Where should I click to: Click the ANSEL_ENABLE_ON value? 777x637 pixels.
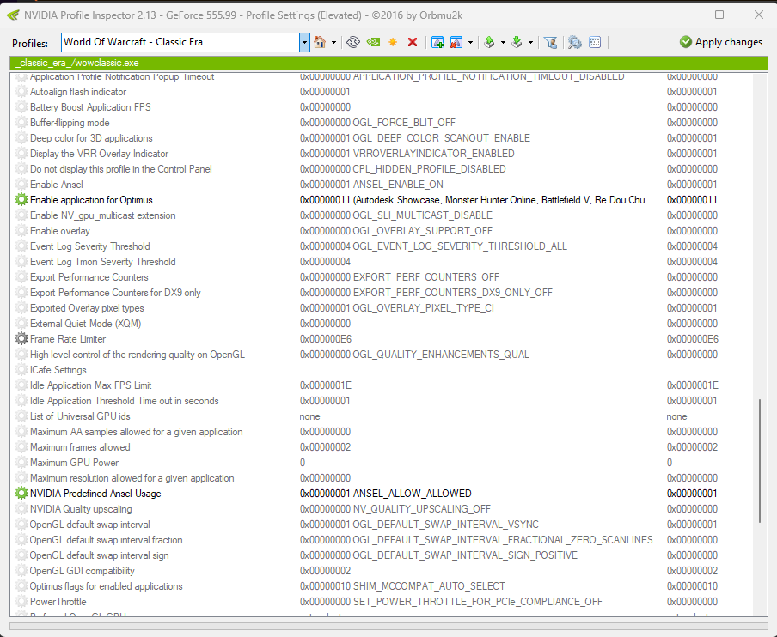point(398,184)
